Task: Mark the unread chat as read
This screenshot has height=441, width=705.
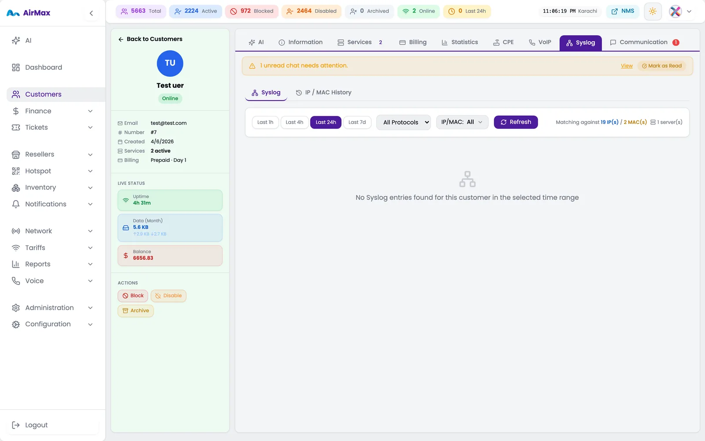Action: [662, 66]
